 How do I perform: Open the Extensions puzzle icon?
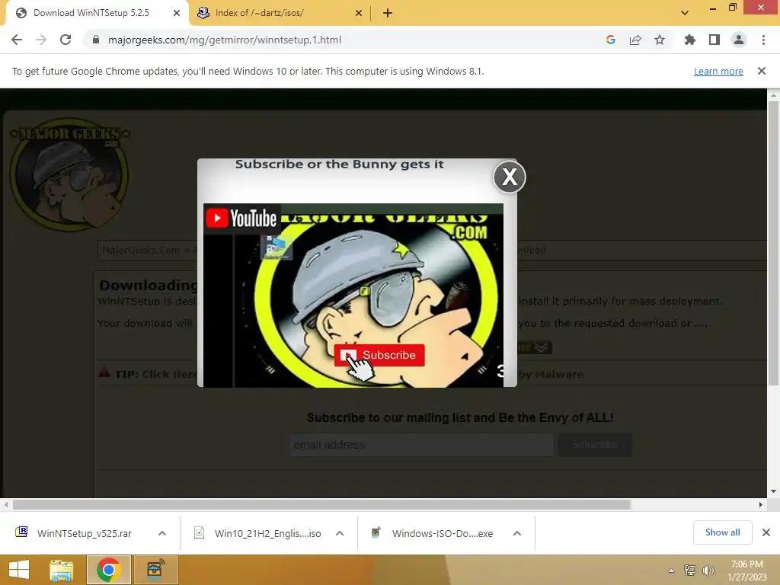point(690,40)
